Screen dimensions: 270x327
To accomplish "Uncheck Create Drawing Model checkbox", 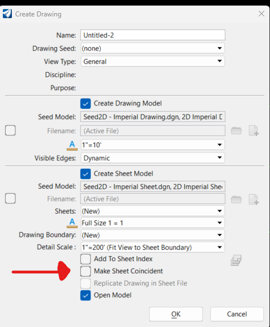I will (x=85, y=104).
